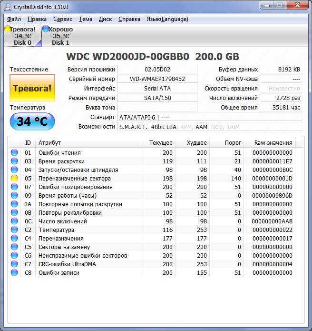Image resolution: width=312 pixels, height=331 pixels.
Task: Click status icon for Повторные попытки раскрутки
Action: (x=14, y=204)
